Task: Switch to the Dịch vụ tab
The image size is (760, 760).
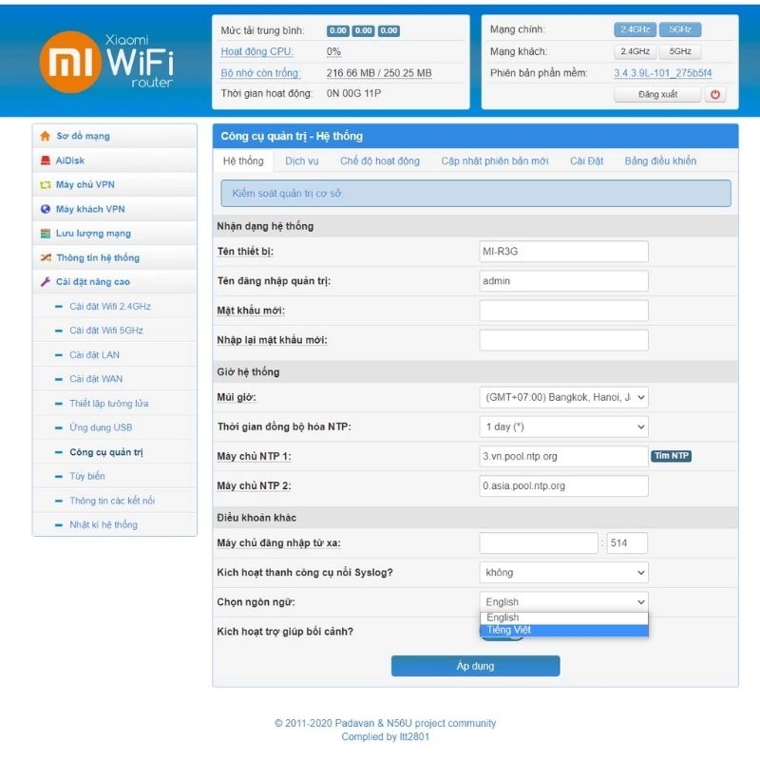Action: click(302, 161)
